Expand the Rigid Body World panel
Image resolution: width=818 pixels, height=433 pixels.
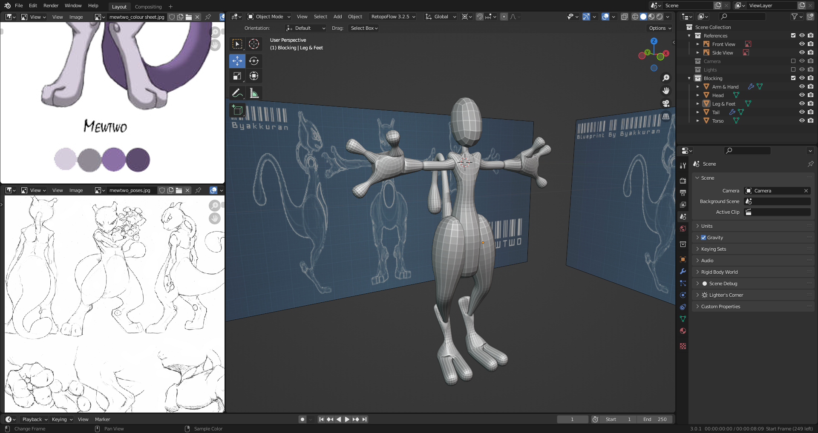click(753, 272)
